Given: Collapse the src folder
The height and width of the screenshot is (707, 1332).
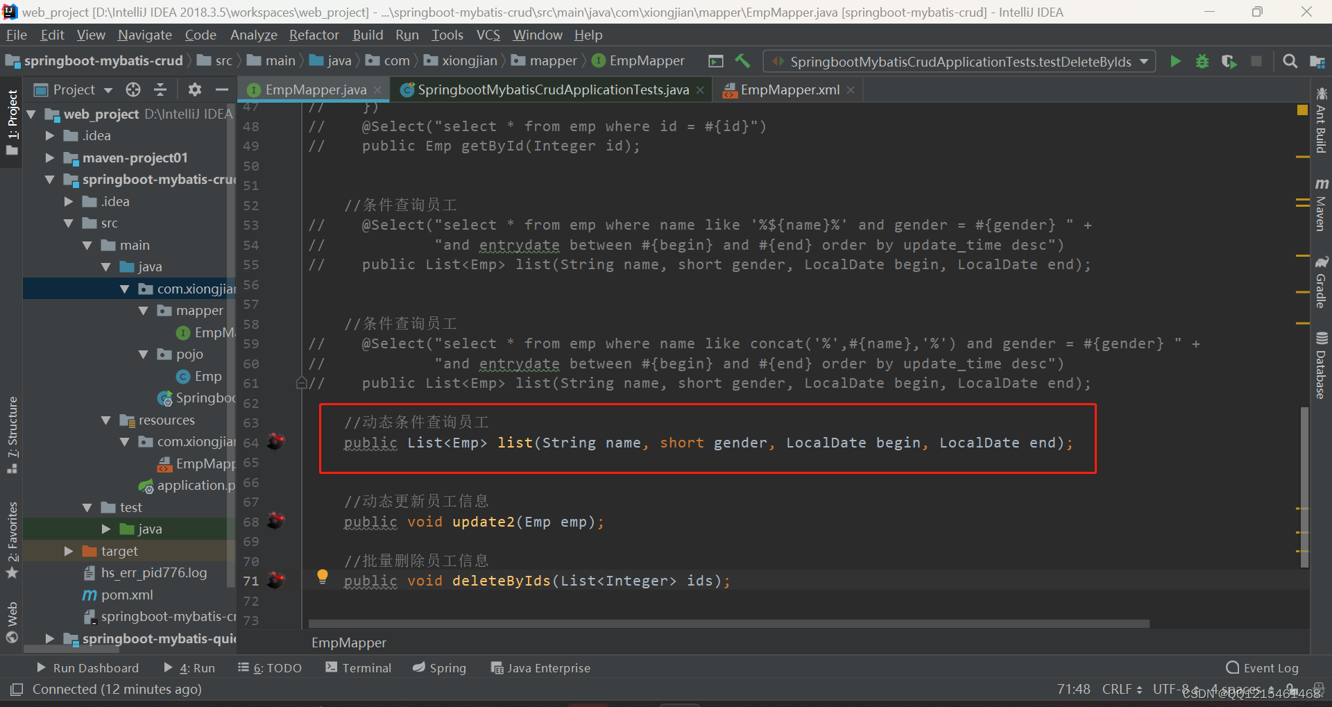Looking at the screenshot, I should pos(68,223).
